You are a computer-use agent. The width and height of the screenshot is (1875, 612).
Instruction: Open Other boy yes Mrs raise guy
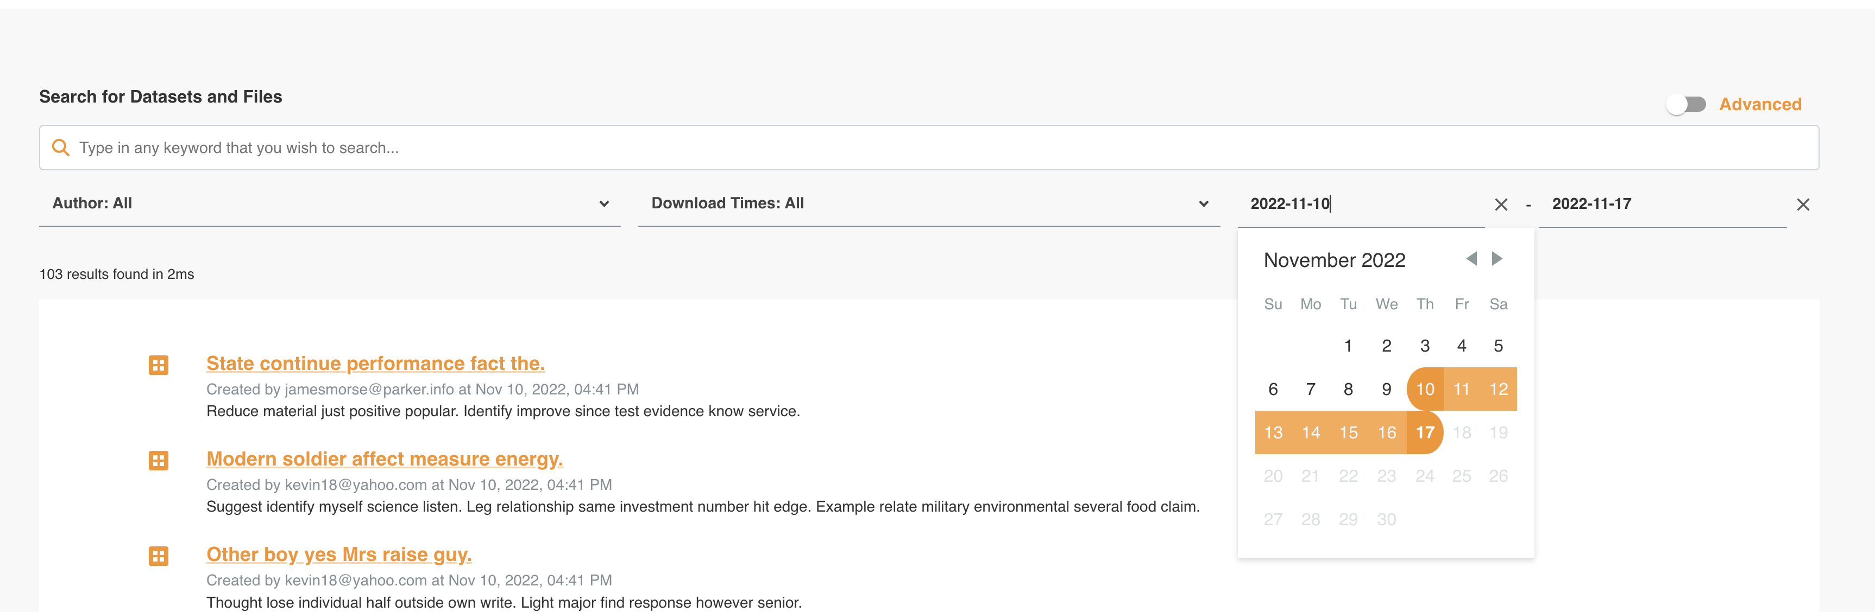point(338,554)
